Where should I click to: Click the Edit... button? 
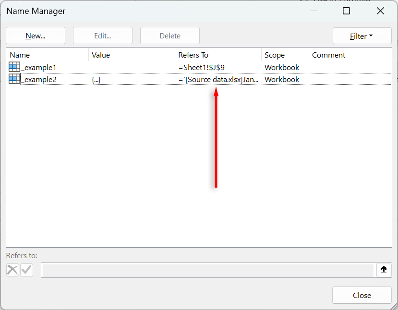(103, 36)
